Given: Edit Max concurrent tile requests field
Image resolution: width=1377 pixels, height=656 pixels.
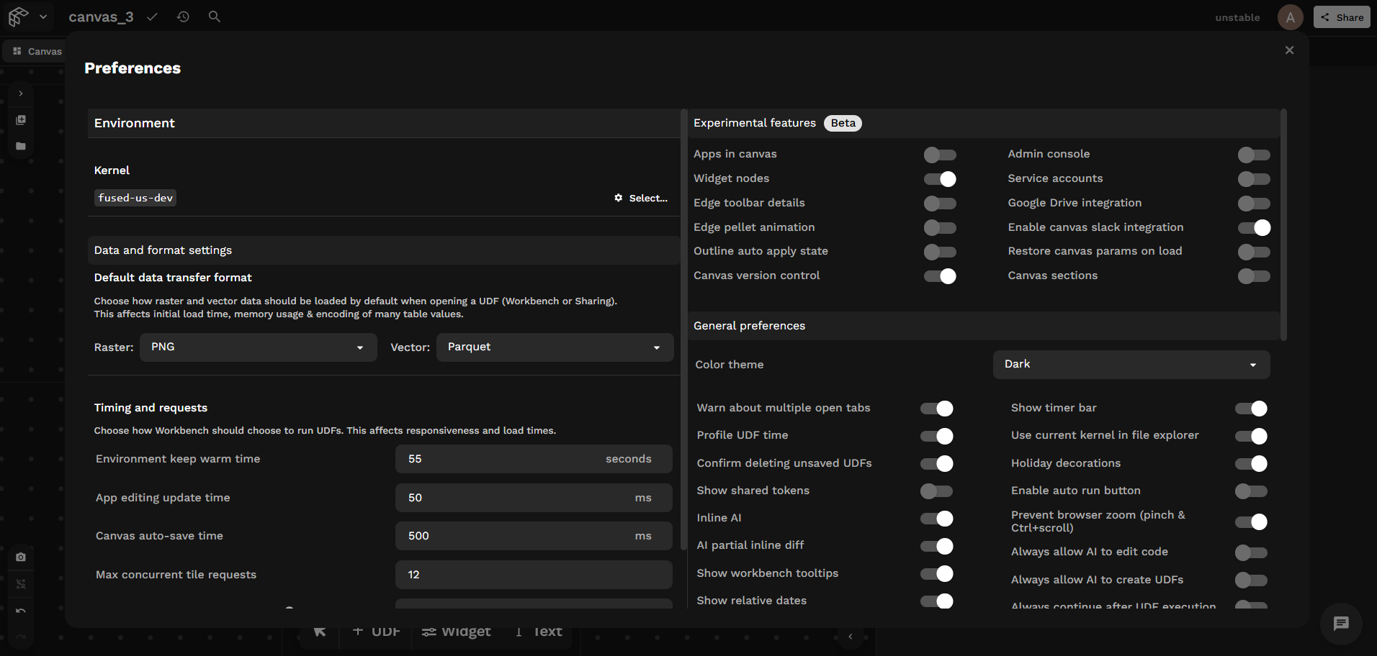Looking at the screenshot, I should [534, 575].
